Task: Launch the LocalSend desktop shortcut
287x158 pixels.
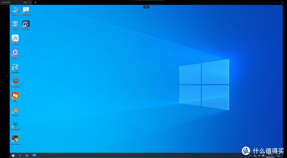Action: [15, 126]
